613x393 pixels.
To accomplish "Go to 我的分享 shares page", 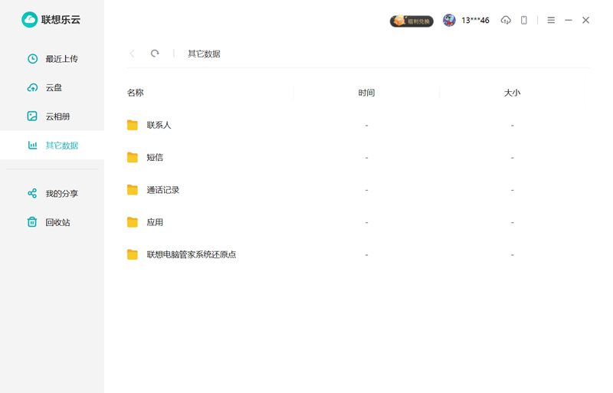I will (61, 194).
